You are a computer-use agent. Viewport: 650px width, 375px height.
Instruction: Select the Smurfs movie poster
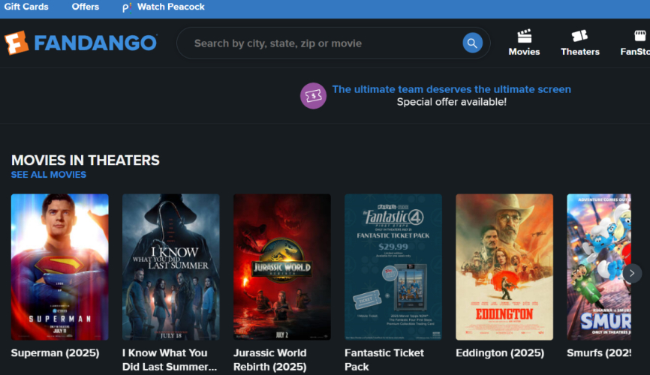(599, 267)
